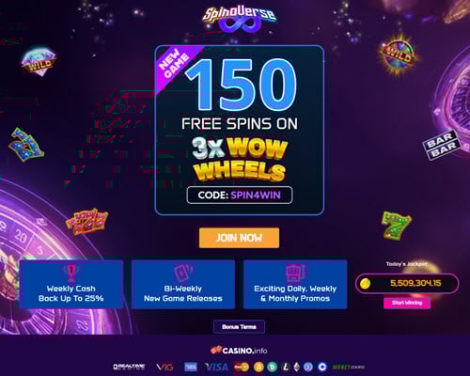470x376 pixels.
Task: Select the Exciting Daily Weekly Promos tile
Action: pos(295,284)
